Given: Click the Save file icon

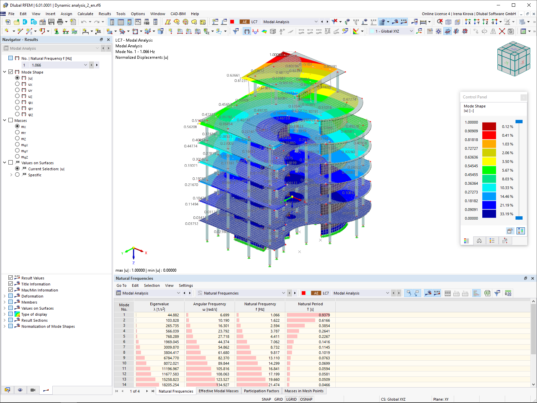Looking at the screenshot, I should tap(51, 22).
